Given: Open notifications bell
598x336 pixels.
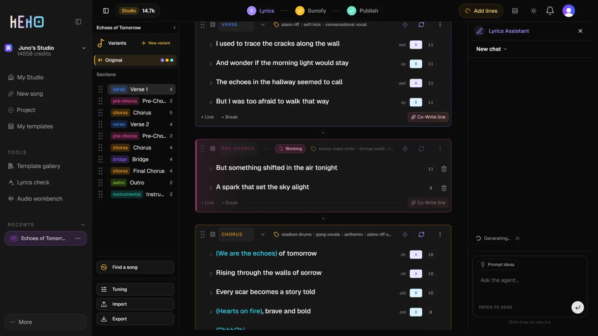Looking at the screenshot, I should (550, 11).
